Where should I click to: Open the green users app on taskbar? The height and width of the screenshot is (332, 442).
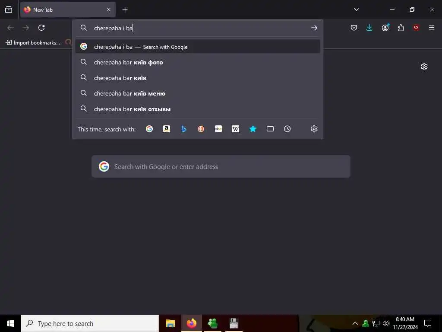[213, 323]
